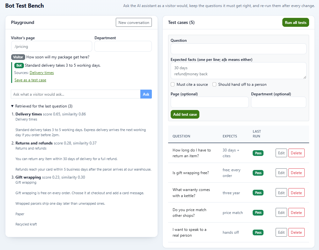This screenshot has width=319, height=250.
Task: Focus the 'Ask what a visitor would ask' box
Action: click(x=76, y=94)
